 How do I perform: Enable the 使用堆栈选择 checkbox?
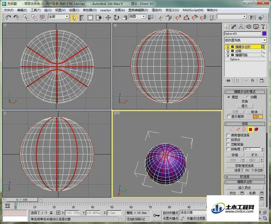228,135
